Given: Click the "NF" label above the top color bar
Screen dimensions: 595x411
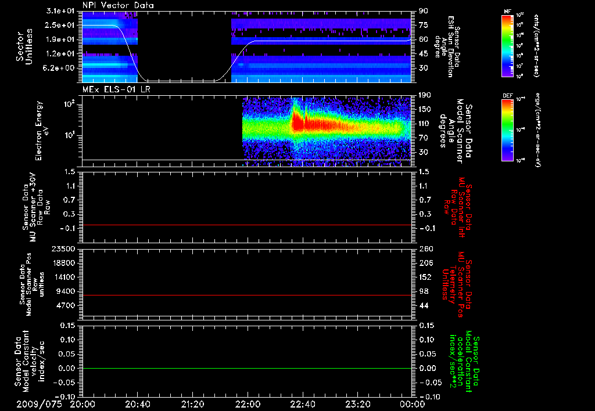Looking at the screenshot, I should pos(507,12).
